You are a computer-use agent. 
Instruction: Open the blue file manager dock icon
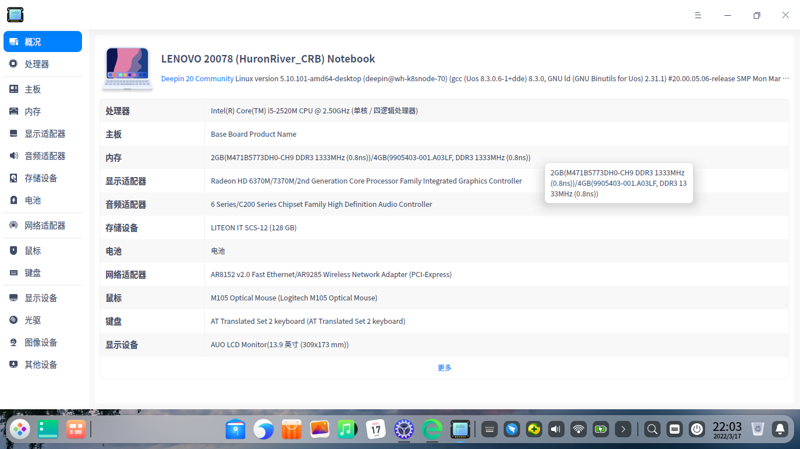(x=235, y=429)
